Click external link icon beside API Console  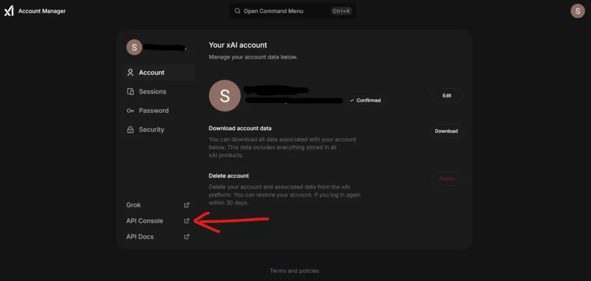tap(186, 221)
